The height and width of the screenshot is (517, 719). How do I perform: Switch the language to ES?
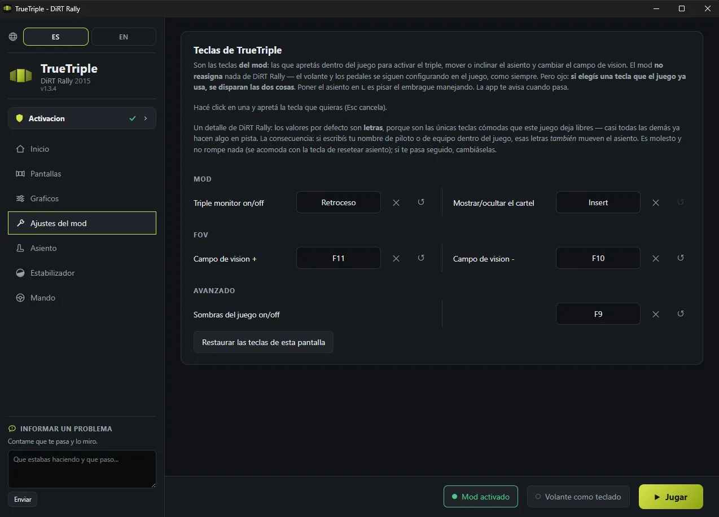(56, 37)
